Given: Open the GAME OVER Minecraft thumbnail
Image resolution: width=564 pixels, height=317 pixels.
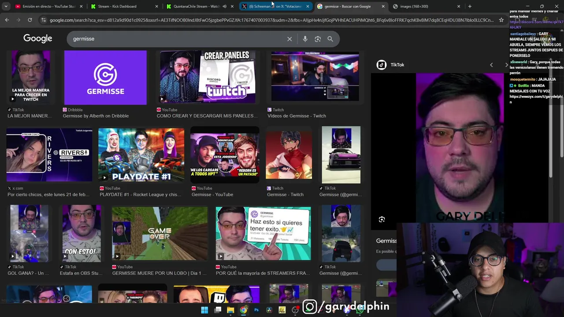Looking at the screenshot, I should point(160,233).
